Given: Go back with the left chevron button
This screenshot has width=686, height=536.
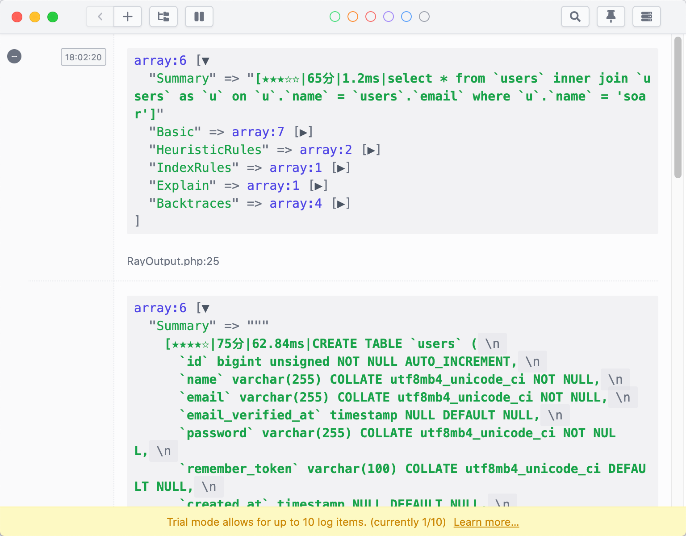Looking at the screenshot, I should pyautogui.click(x=100, y=17).
